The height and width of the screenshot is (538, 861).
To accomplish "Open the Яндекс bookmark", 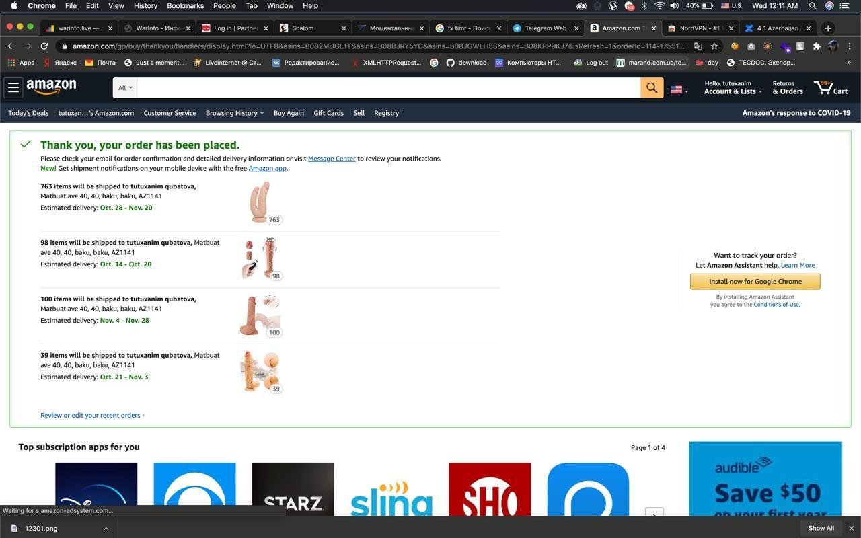I will pyautogui.click(x=60, y=63).
